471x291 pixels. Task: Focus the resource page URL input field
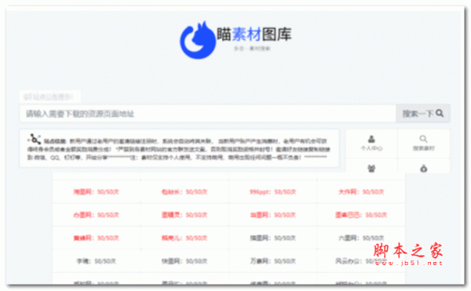coord(208,114)
